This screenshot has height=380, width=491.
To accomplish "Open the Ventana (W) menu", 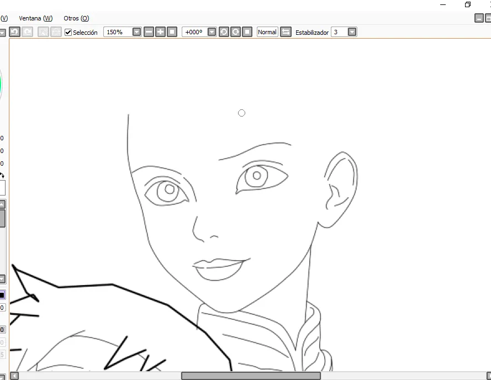I will (36, 18).
